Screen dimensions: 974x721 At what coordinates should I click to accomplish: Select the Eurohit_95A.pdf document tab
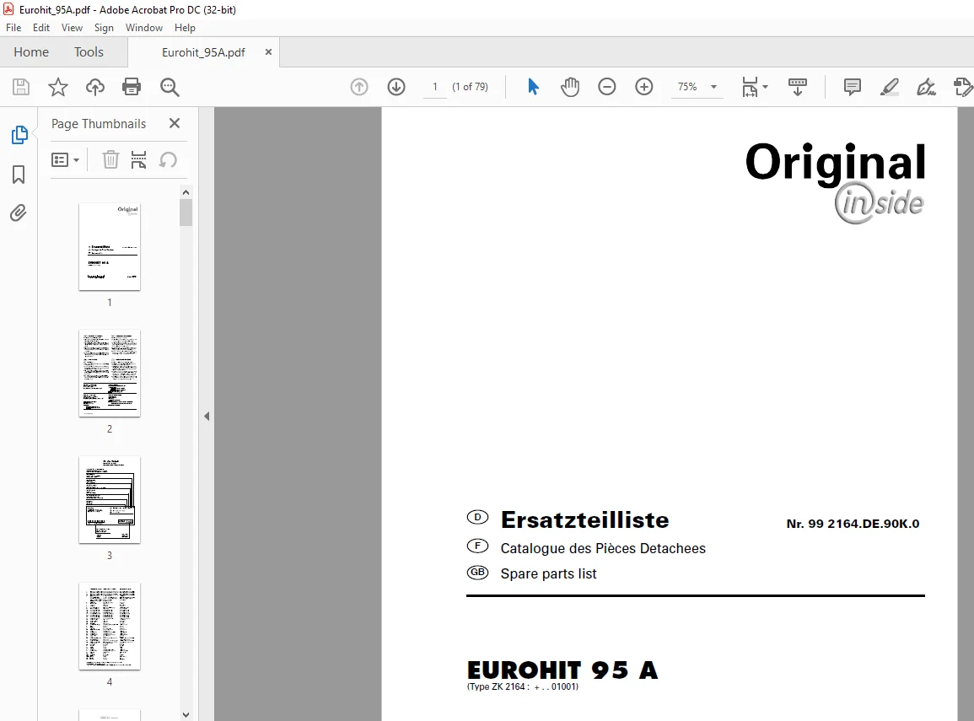point(204,53)
